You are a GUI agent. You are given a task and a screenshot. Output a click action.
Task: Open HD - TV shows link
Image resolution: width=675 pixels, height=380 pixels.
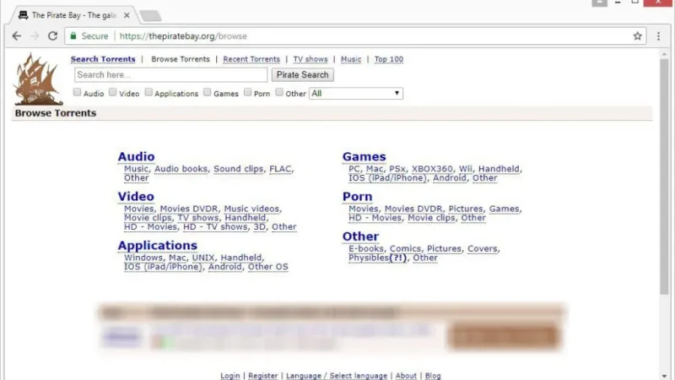click(x=215, y=226)
